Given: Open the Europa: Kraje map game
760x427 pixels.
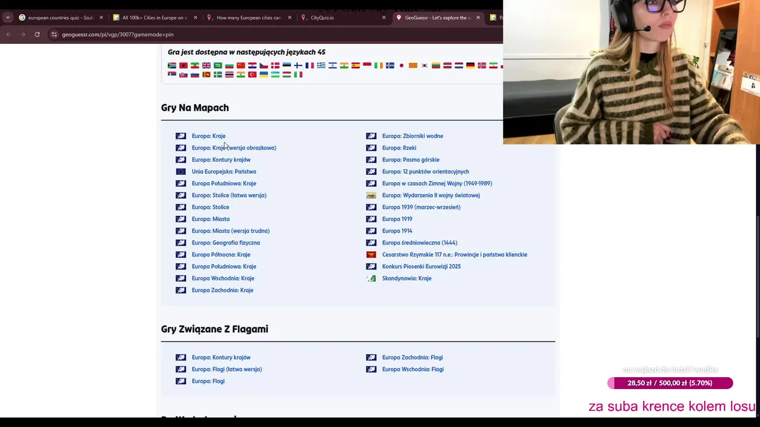Looking at the screenshot, I should pyautogui.click(x=208, y=136).
